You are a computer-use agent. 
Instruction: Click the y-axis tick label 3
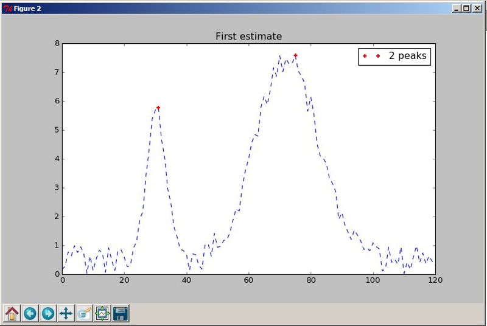click(57, 188)
